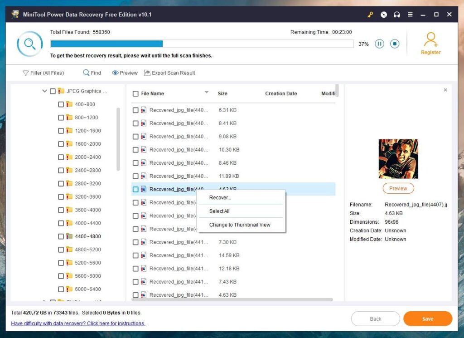464x338 pixels.
Task: Click the Register user icon
Action: (431, 39)
